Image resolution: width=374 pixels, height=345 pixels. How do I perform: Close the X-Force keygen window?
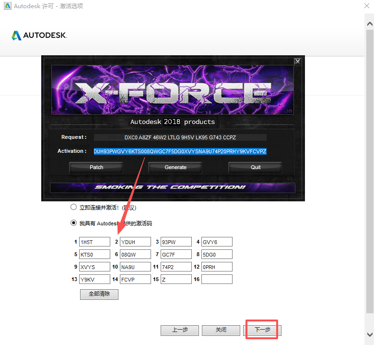(x=297, y=62)
